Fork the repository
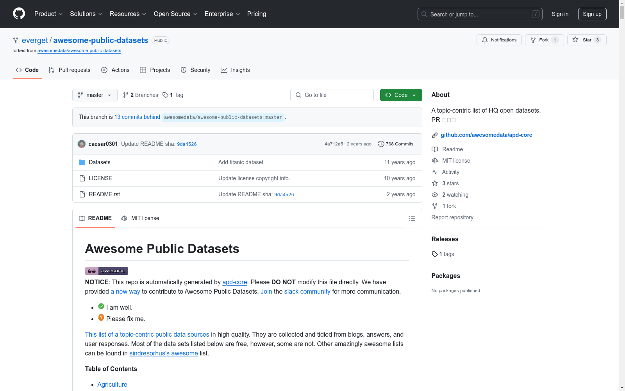This screenshot has width=625, height=391. (x=544, y=40)
